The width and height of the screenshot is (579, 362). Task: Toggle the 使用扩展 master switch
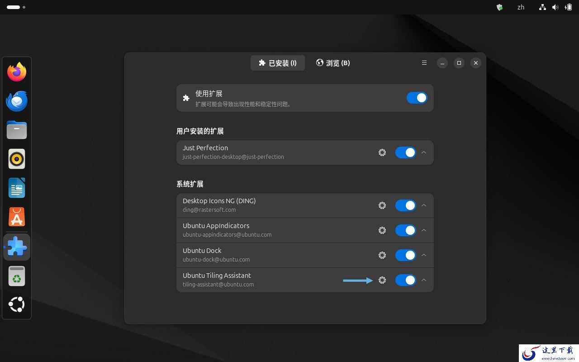point(417,98)
